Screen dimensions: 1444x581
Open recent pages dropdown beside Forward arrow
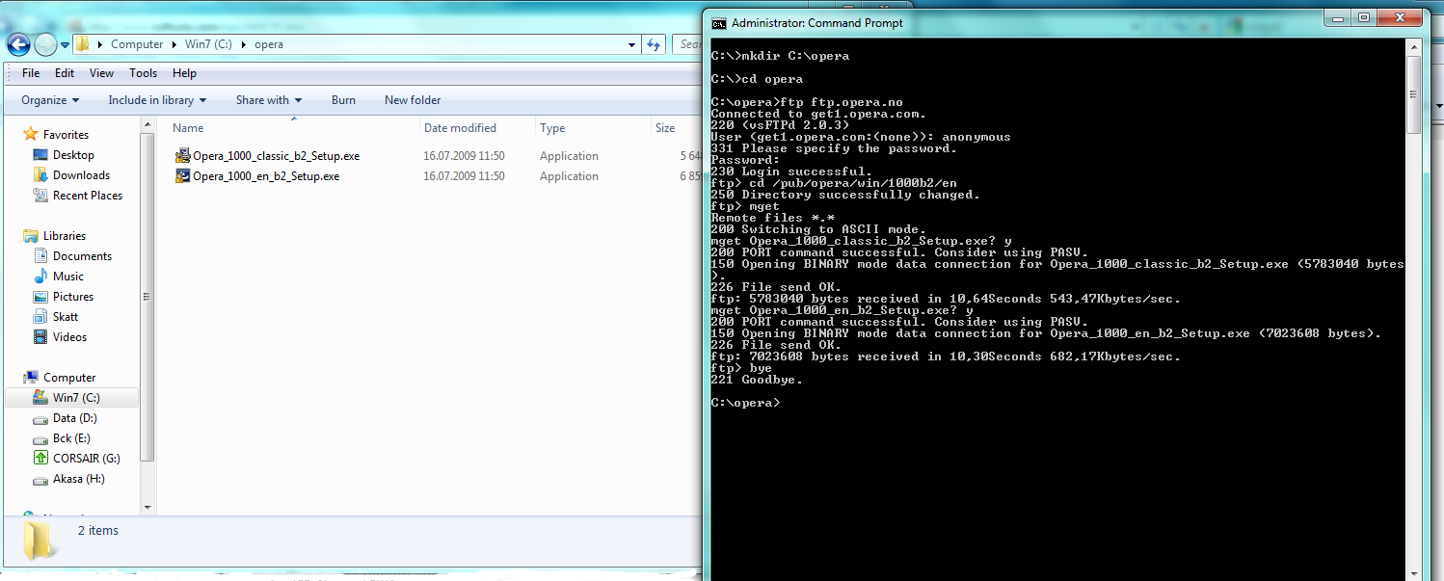click(65, 45)
